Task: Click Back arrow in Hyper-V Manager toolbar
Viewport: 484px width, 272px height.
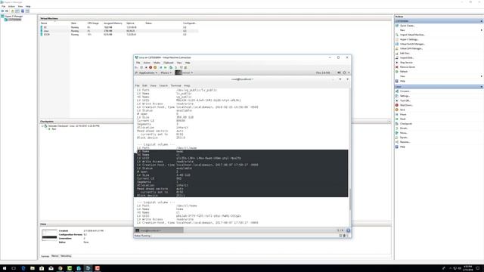Action: coord(2,11)
